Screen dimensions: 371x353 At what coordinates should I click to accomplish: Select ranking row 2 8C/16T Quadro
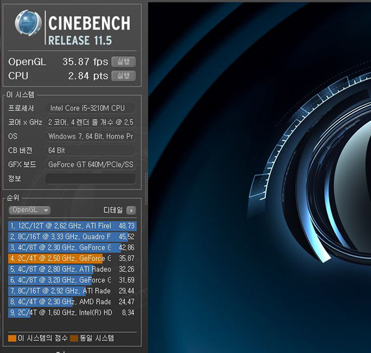tap(72, 237)
